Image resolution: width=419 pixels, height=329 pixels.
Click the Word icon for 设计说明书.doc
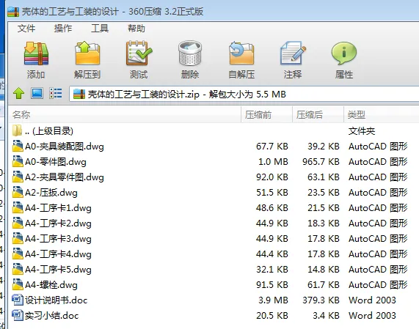tap(18, 300)
